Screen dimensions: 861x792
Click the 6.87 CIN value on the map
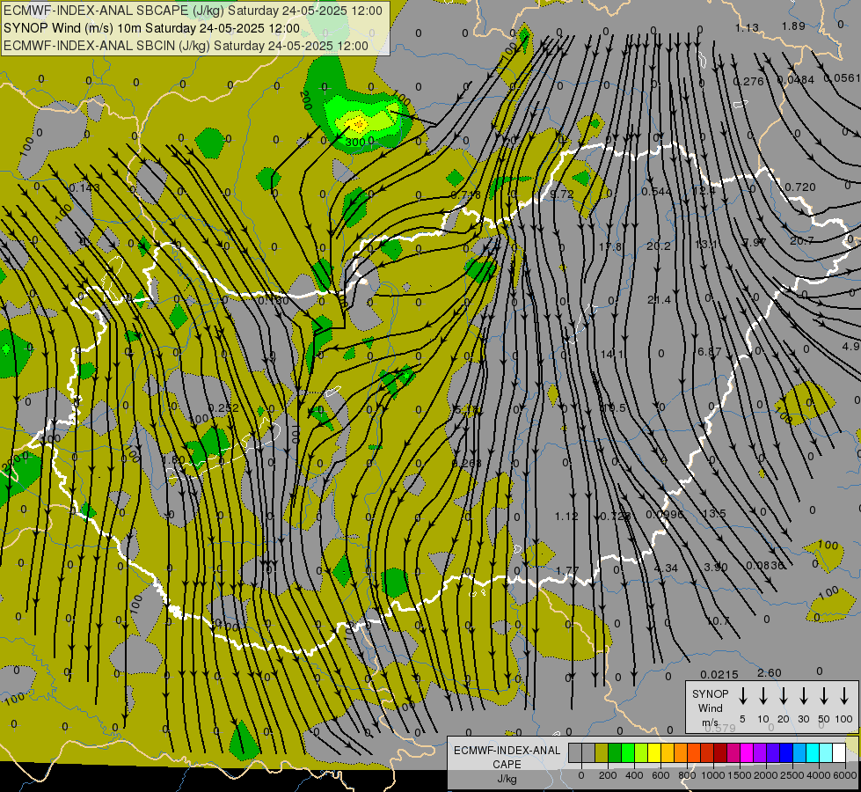[x=709, y=351]
